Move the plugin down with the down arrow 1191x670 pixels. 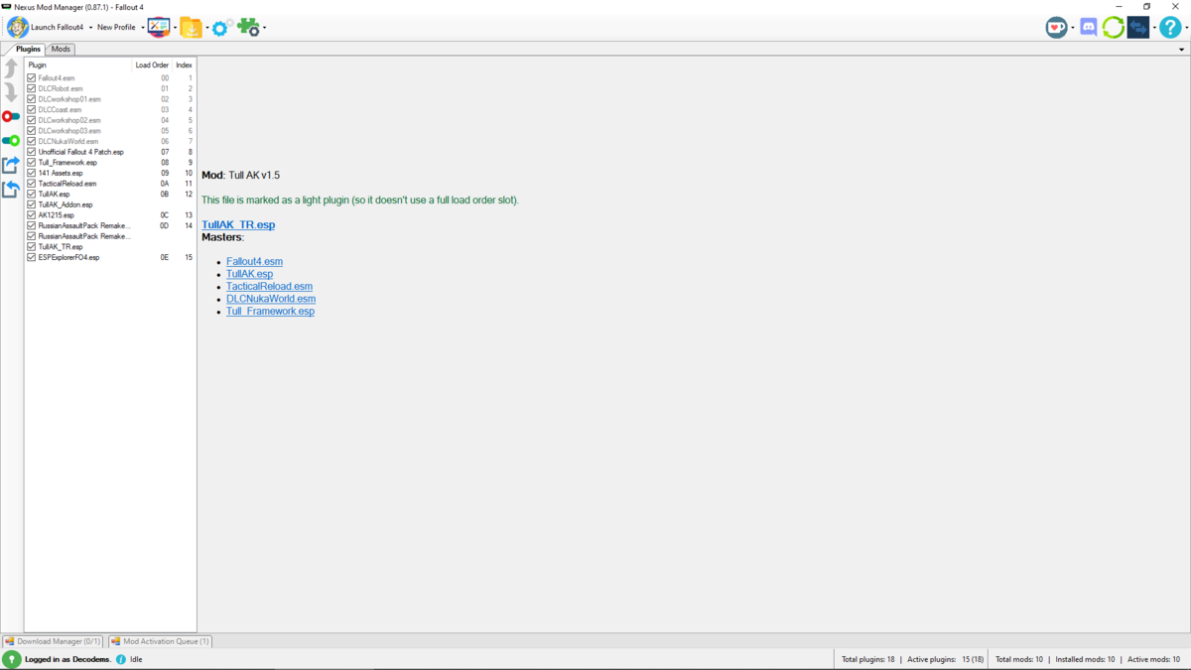pyautogui.click(x=11, y=92)
